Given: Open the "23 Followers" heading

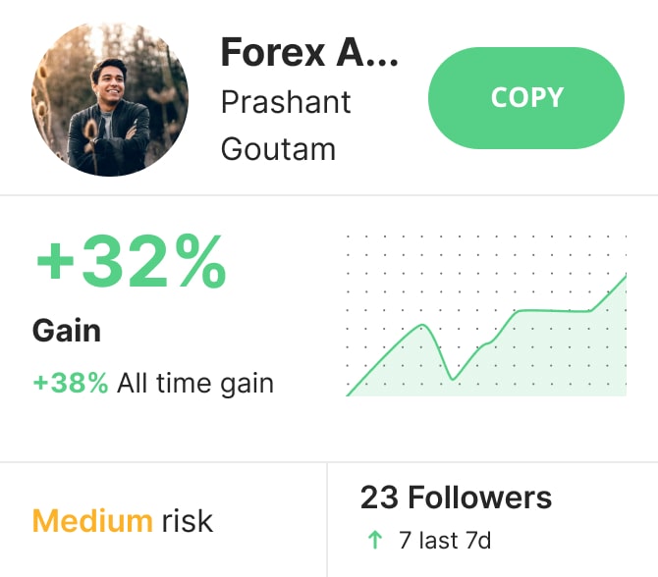Looking at the screenshot, I should [x=456, y=498].
